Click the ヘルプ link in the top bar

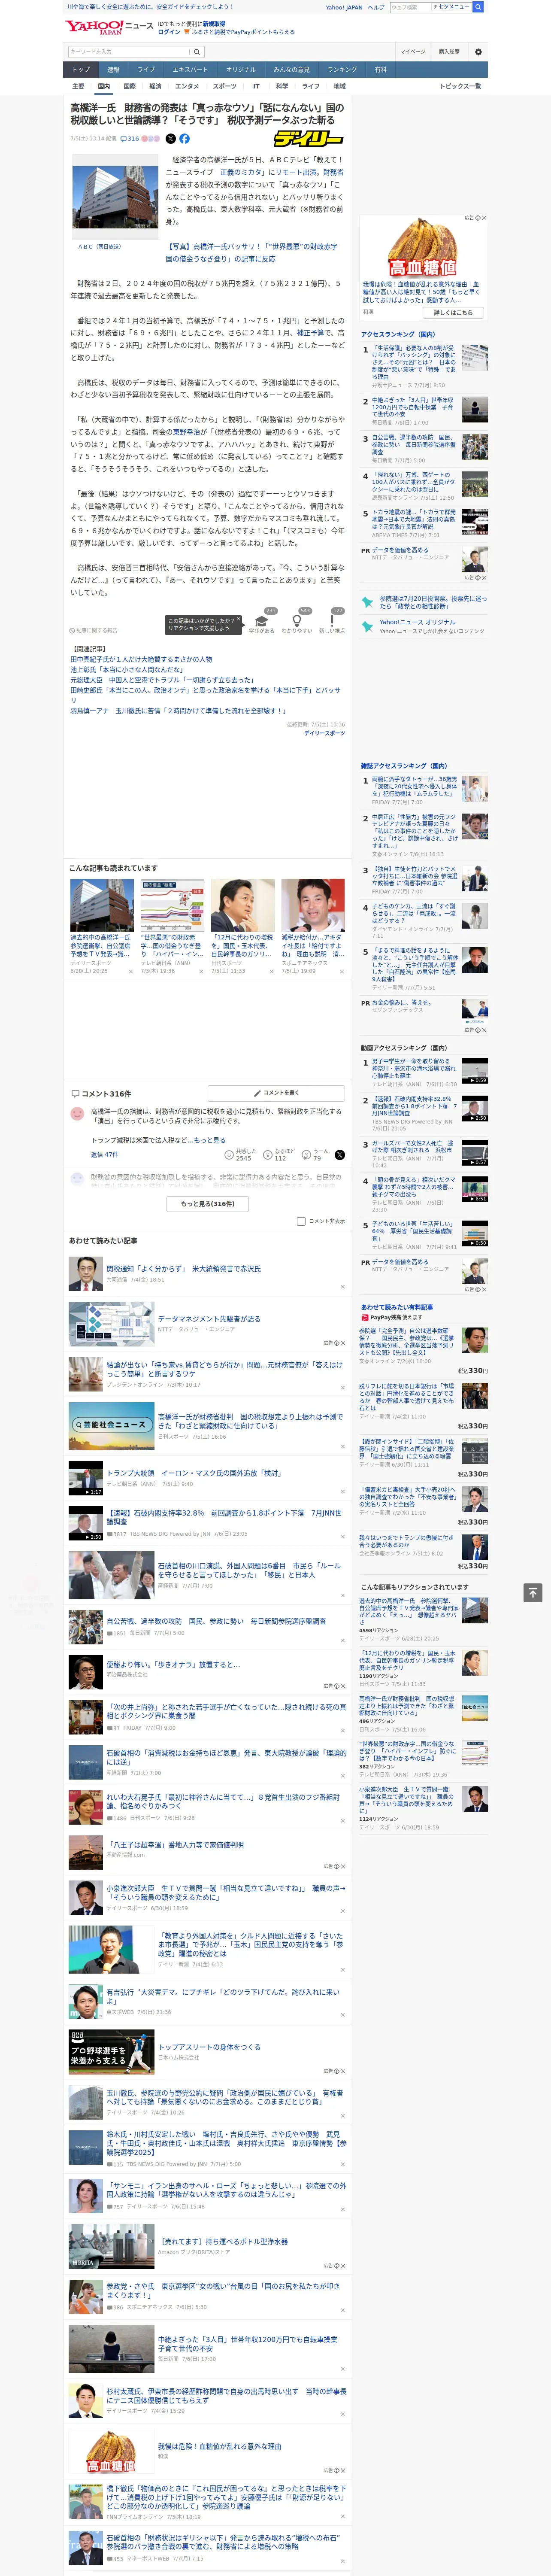click(375, 7)
